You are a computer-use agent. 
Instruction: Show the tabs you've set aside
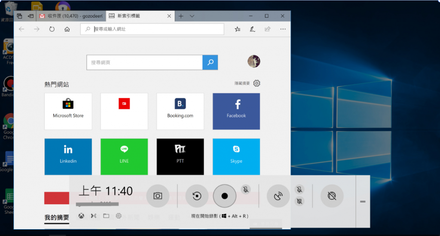19,16
